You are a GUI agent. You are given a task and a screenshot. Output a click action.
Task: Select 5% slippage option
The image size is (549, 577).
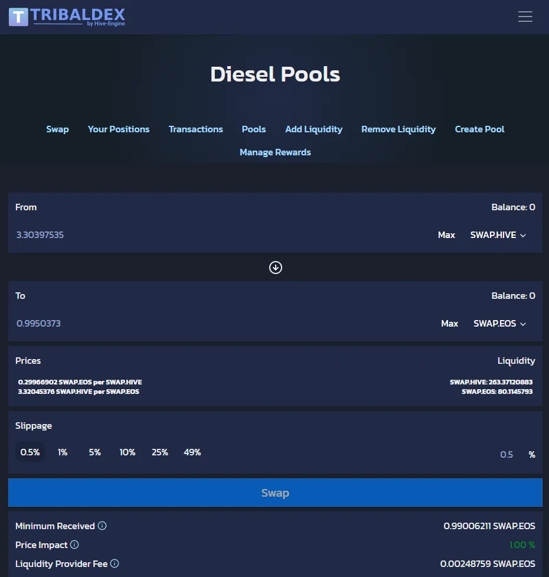(95, 452)
